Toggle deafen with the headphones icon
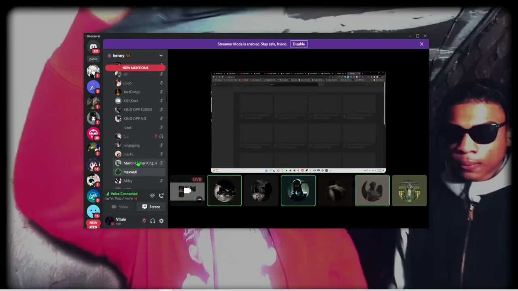The width and height of the screenshot is (518, 291). [153, 221]
